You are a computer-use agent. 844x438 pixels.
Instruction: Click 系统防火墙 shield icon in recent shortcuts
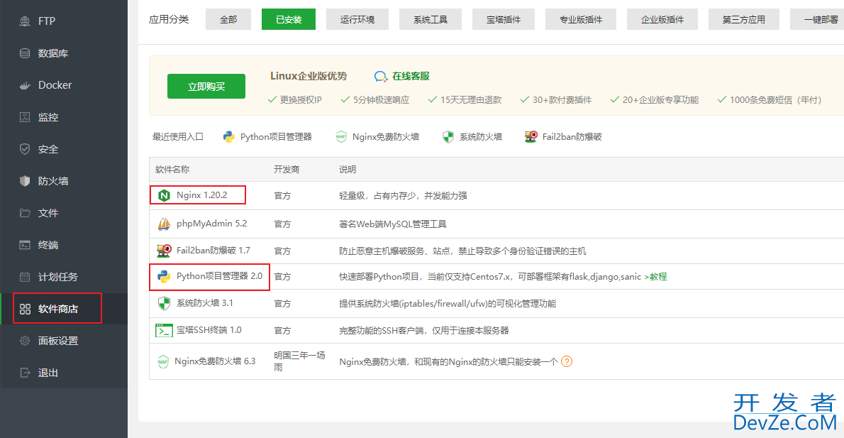tap(448, 137)
